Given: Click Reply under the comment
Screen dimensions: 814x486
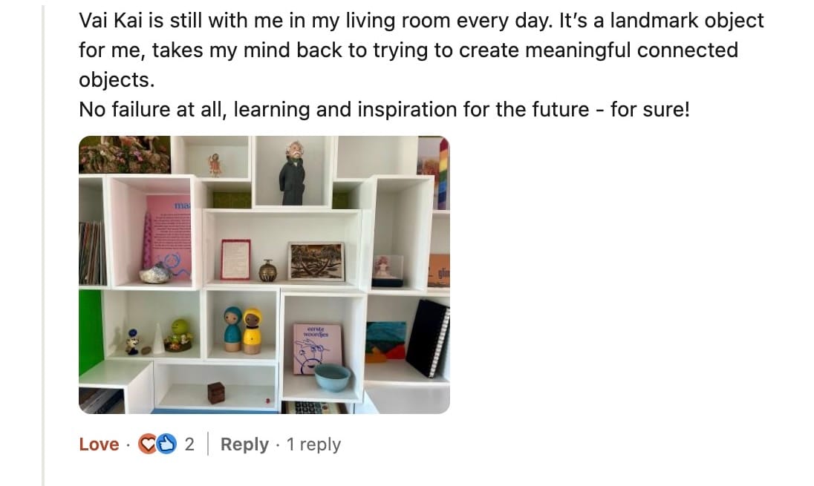Looking at the screenshot, I should tap(244, 444).
